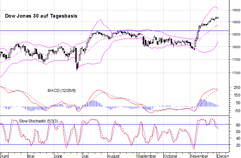Click the MACD (12/26/9) indicator label
241x158 pixels.
pos(62,91)
